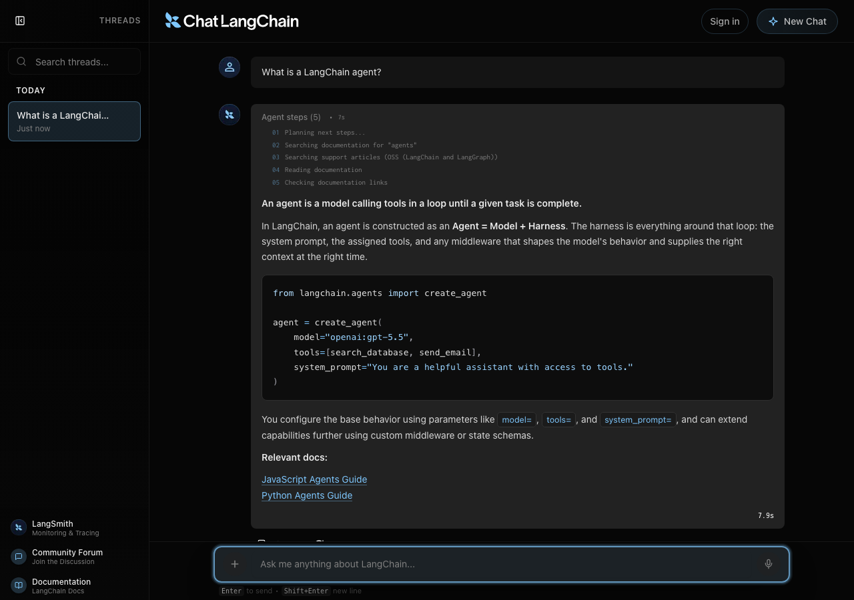The height and width of the screenshot is (600, 854).
Task: Collapse the threads sidebar panel icon
Action: pyautogui.click(x=20, y=21)
